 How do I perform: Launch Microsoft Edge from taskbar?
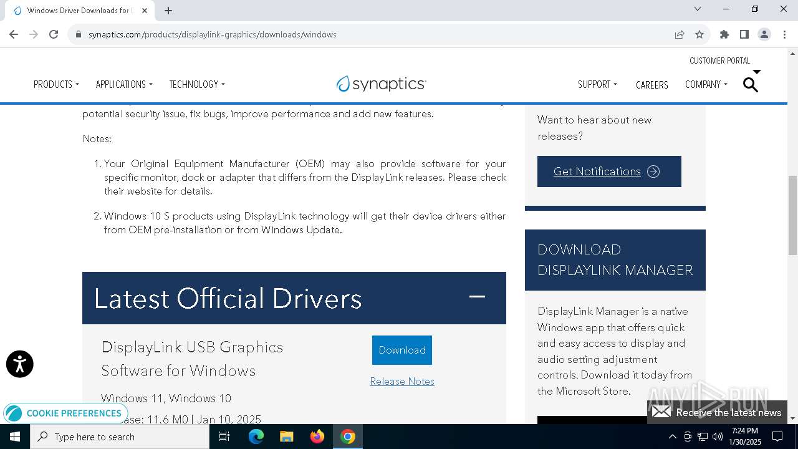[x=256, y=437]
